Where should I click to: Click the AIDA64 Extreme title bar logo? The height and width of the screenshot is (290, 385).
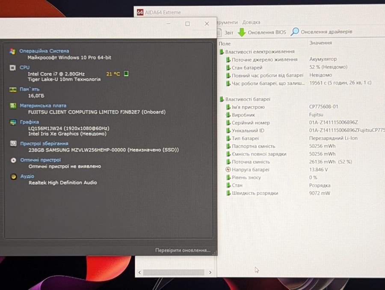coord(140,12)
